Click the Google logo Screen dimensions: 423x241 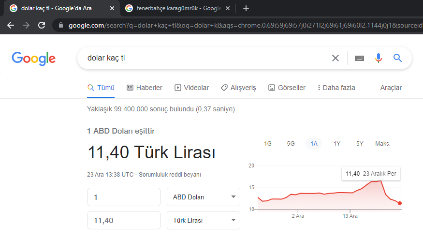(x=34, y=59)
